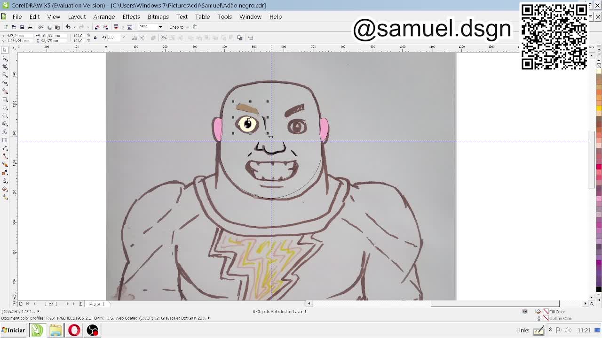Screen dimensions: 602x338
Task: Select the Smart Fill tool
Action: click(x=5, y=92)
